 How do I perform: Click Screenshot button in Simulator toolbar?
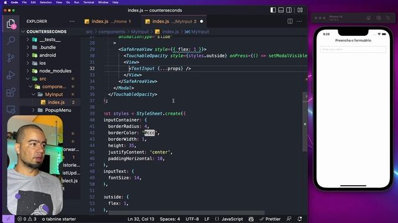coord(379,18)
